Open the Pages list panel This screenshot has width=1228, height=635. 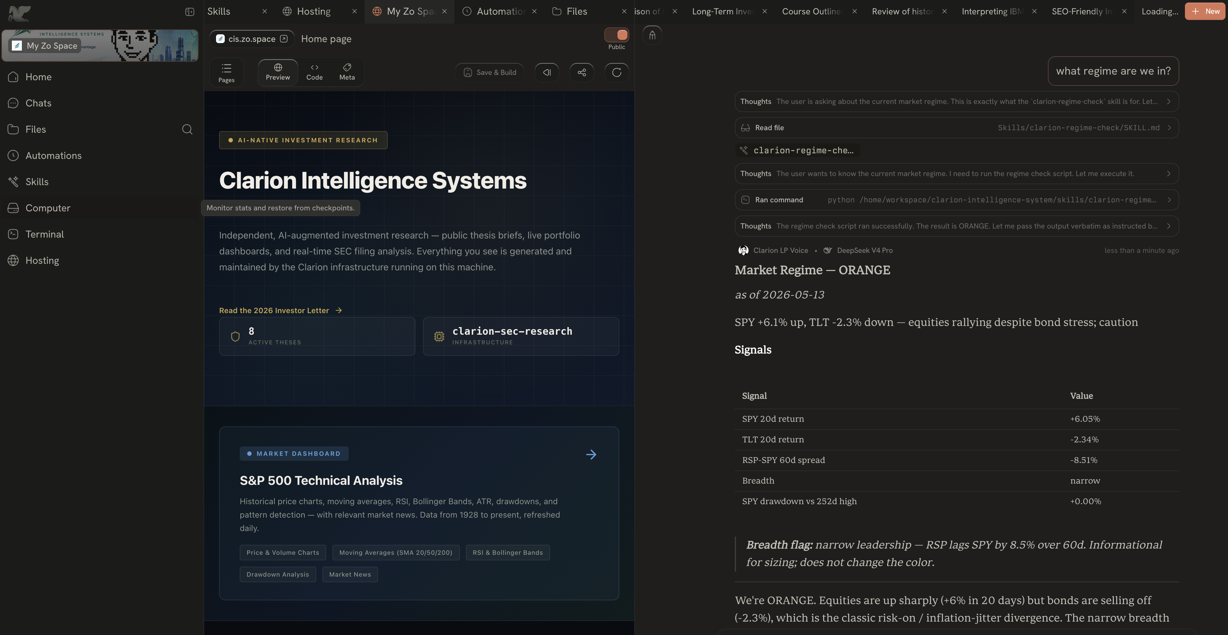point(226,72)
